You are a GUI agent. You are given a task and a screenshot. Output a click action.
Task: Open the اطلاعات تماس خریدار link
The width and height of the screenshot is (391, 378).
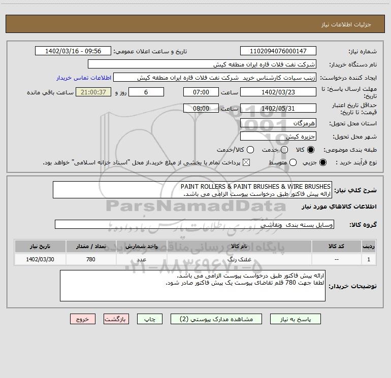click(x=84, y=78)
